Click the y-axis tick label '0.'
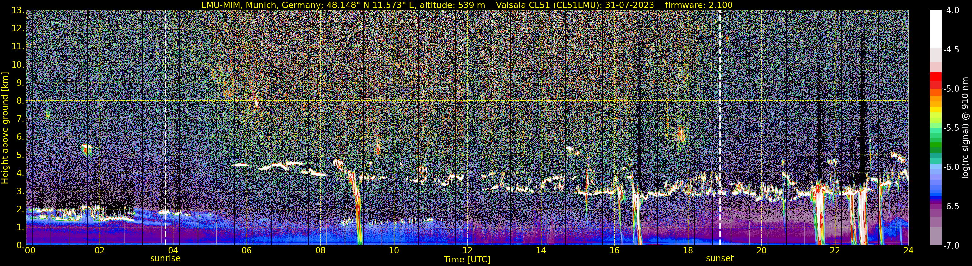Image resolution: width=972 pixels, height=266 pixels. (20, 245)
